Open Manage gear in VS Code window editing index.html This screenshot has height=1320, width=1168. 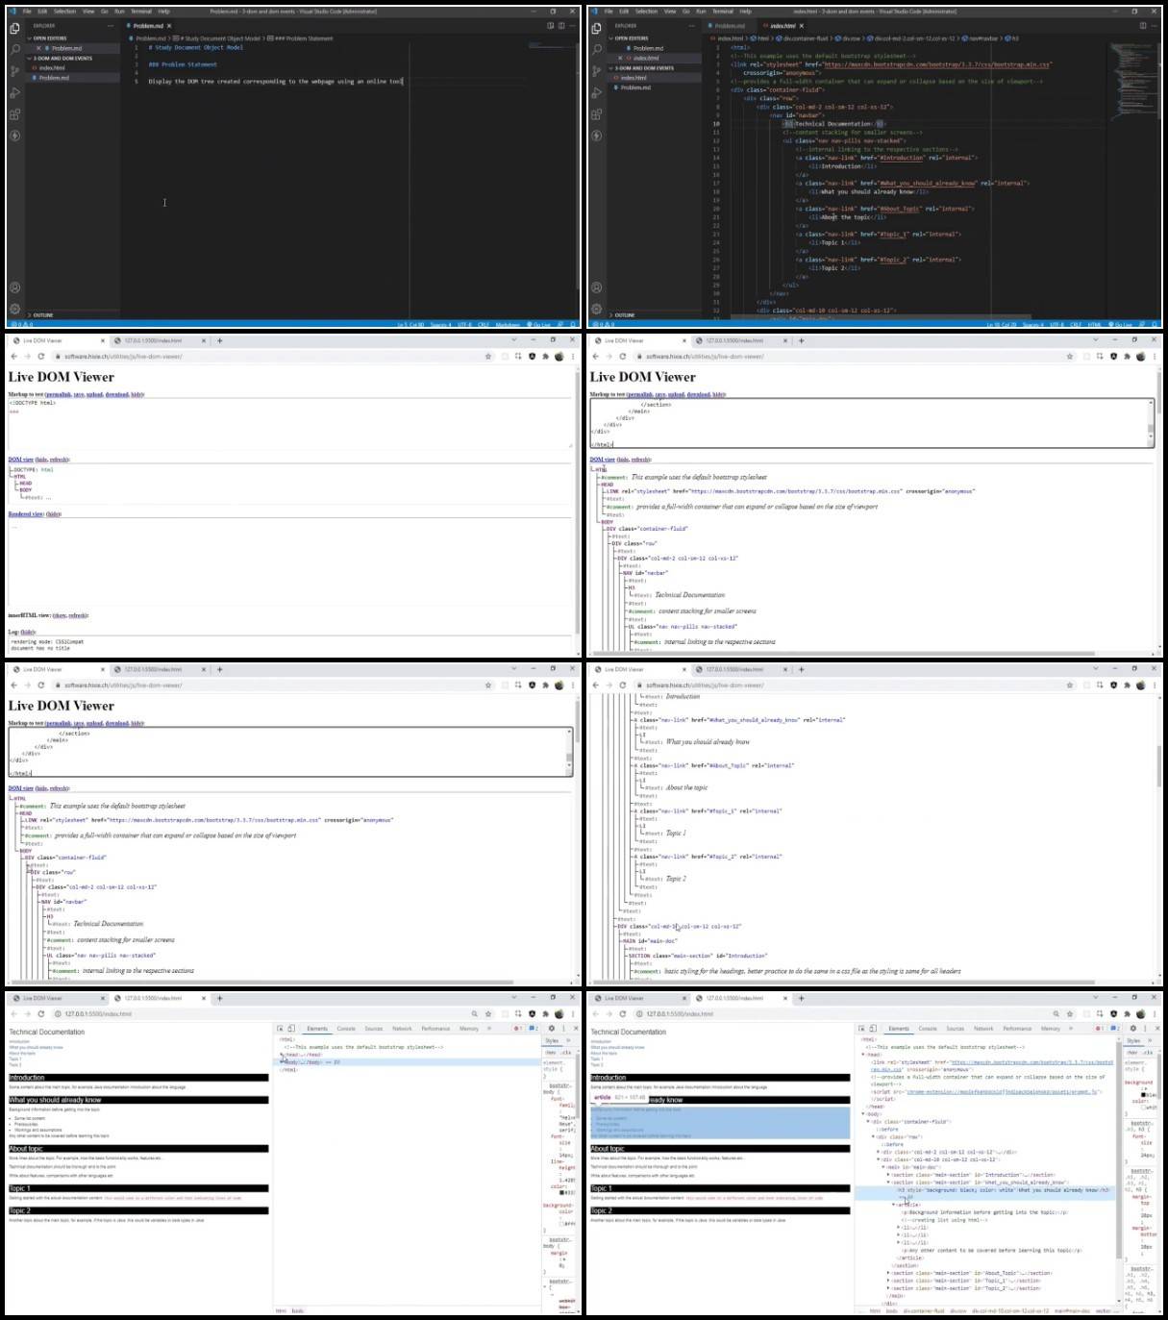tap(596, 309)
